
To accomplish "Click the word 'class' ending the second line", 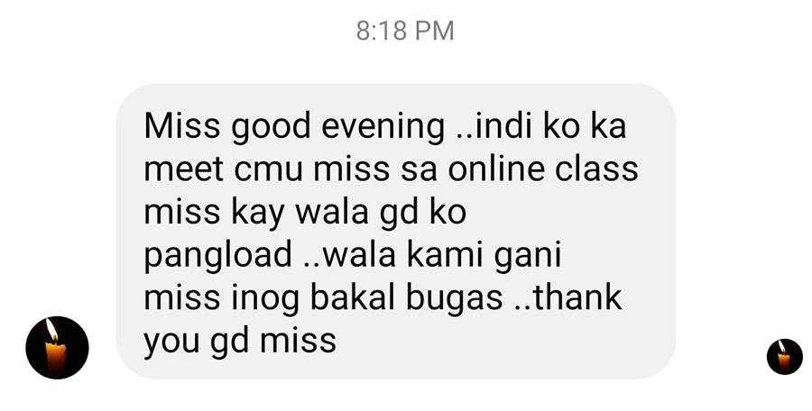I will click(596, 169).
